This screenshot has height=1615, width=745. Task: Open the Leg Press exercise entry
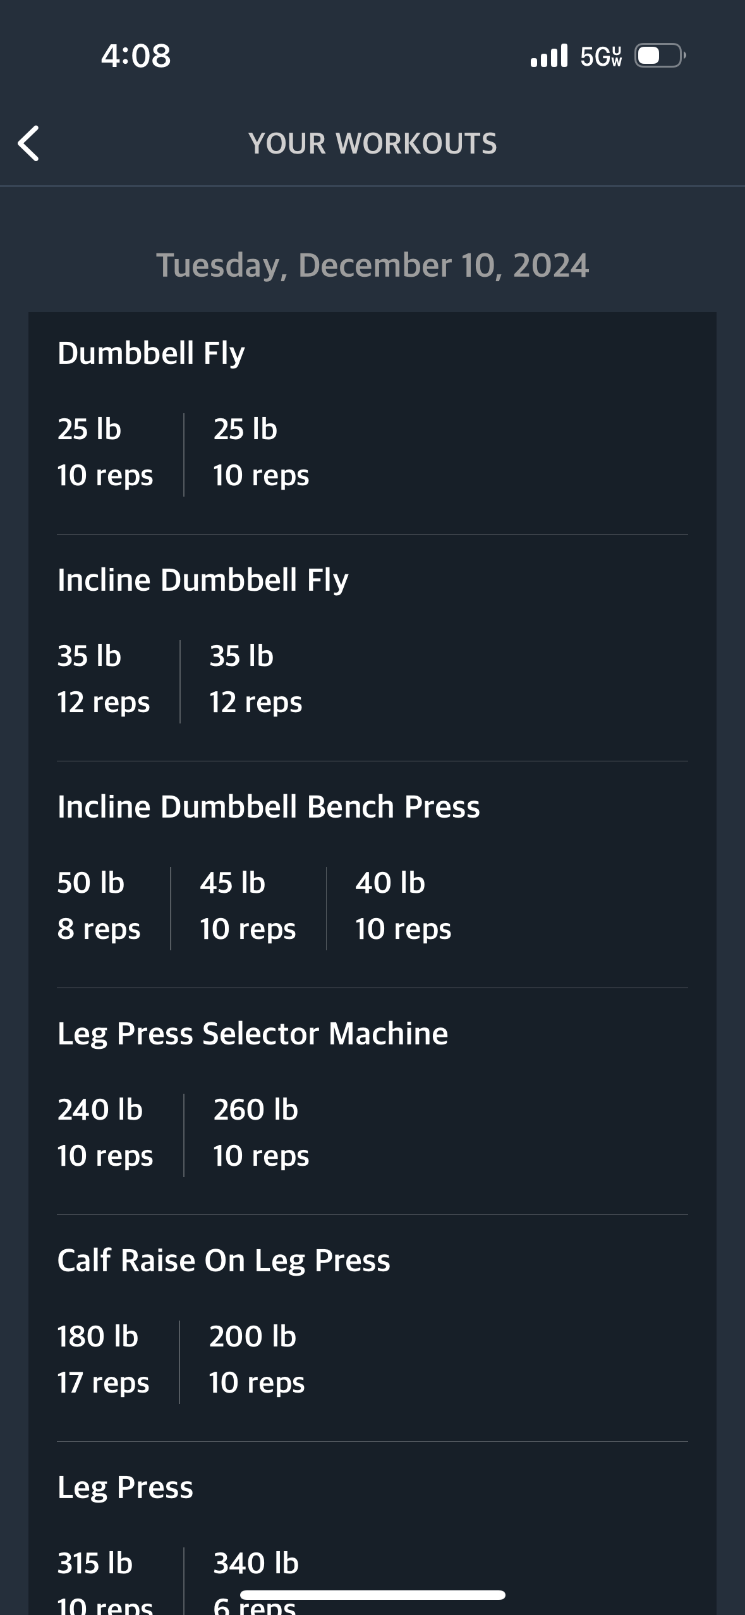point(125,1487)
